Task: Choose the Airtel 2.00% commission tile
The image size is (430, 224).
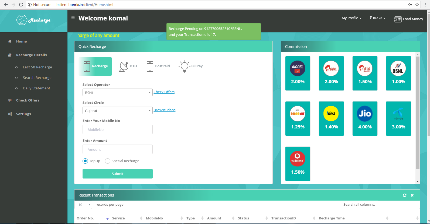Action: [x=331, y=73]
